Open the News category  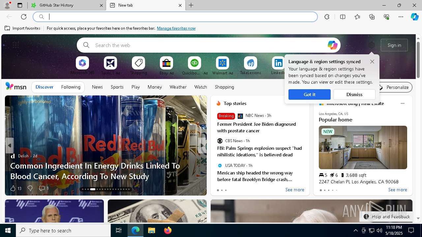point(97,87)
